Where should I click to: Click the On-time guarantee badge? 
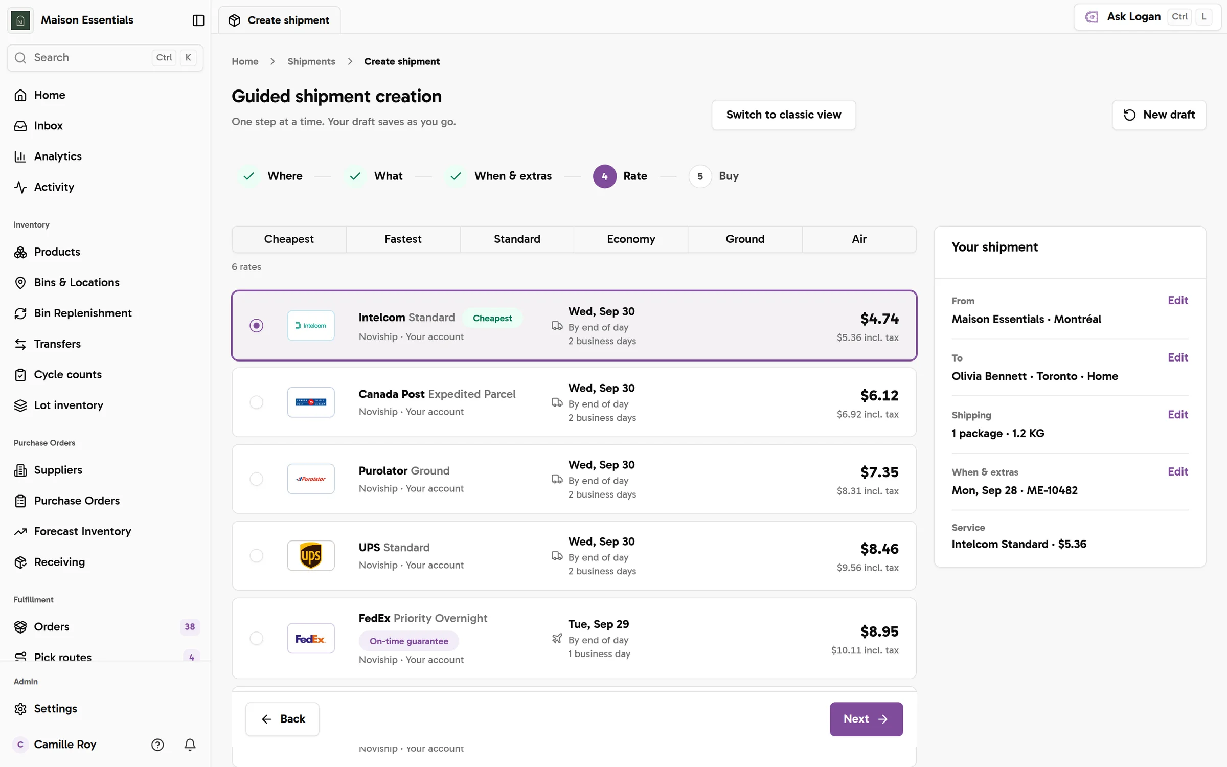coord(408,641)
